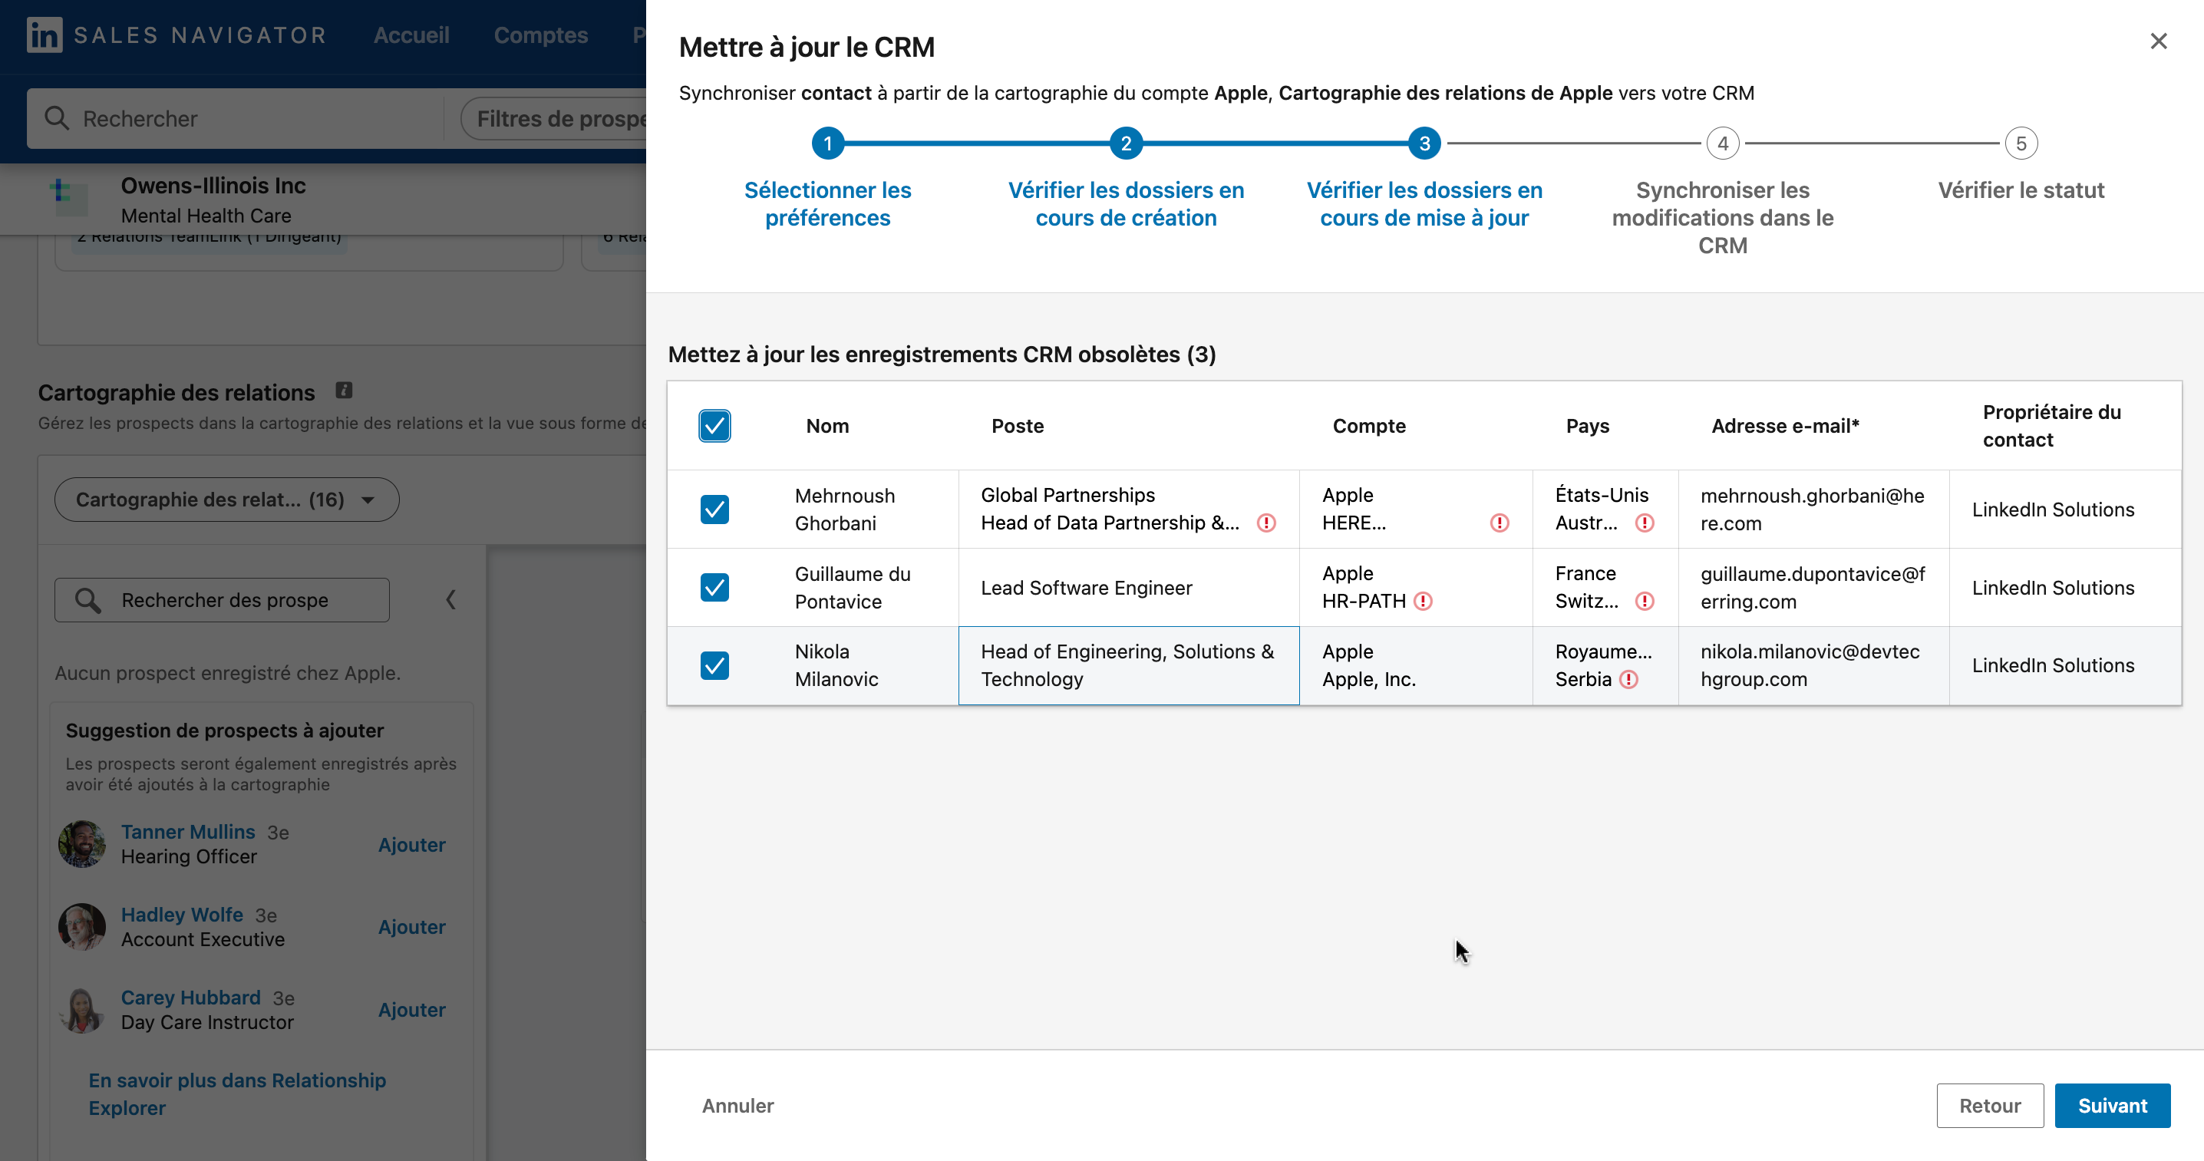Click LinkedIn Solutions in Mehrnoush Ghorbani row
2204x1161 pixels.
point(2053,509)
